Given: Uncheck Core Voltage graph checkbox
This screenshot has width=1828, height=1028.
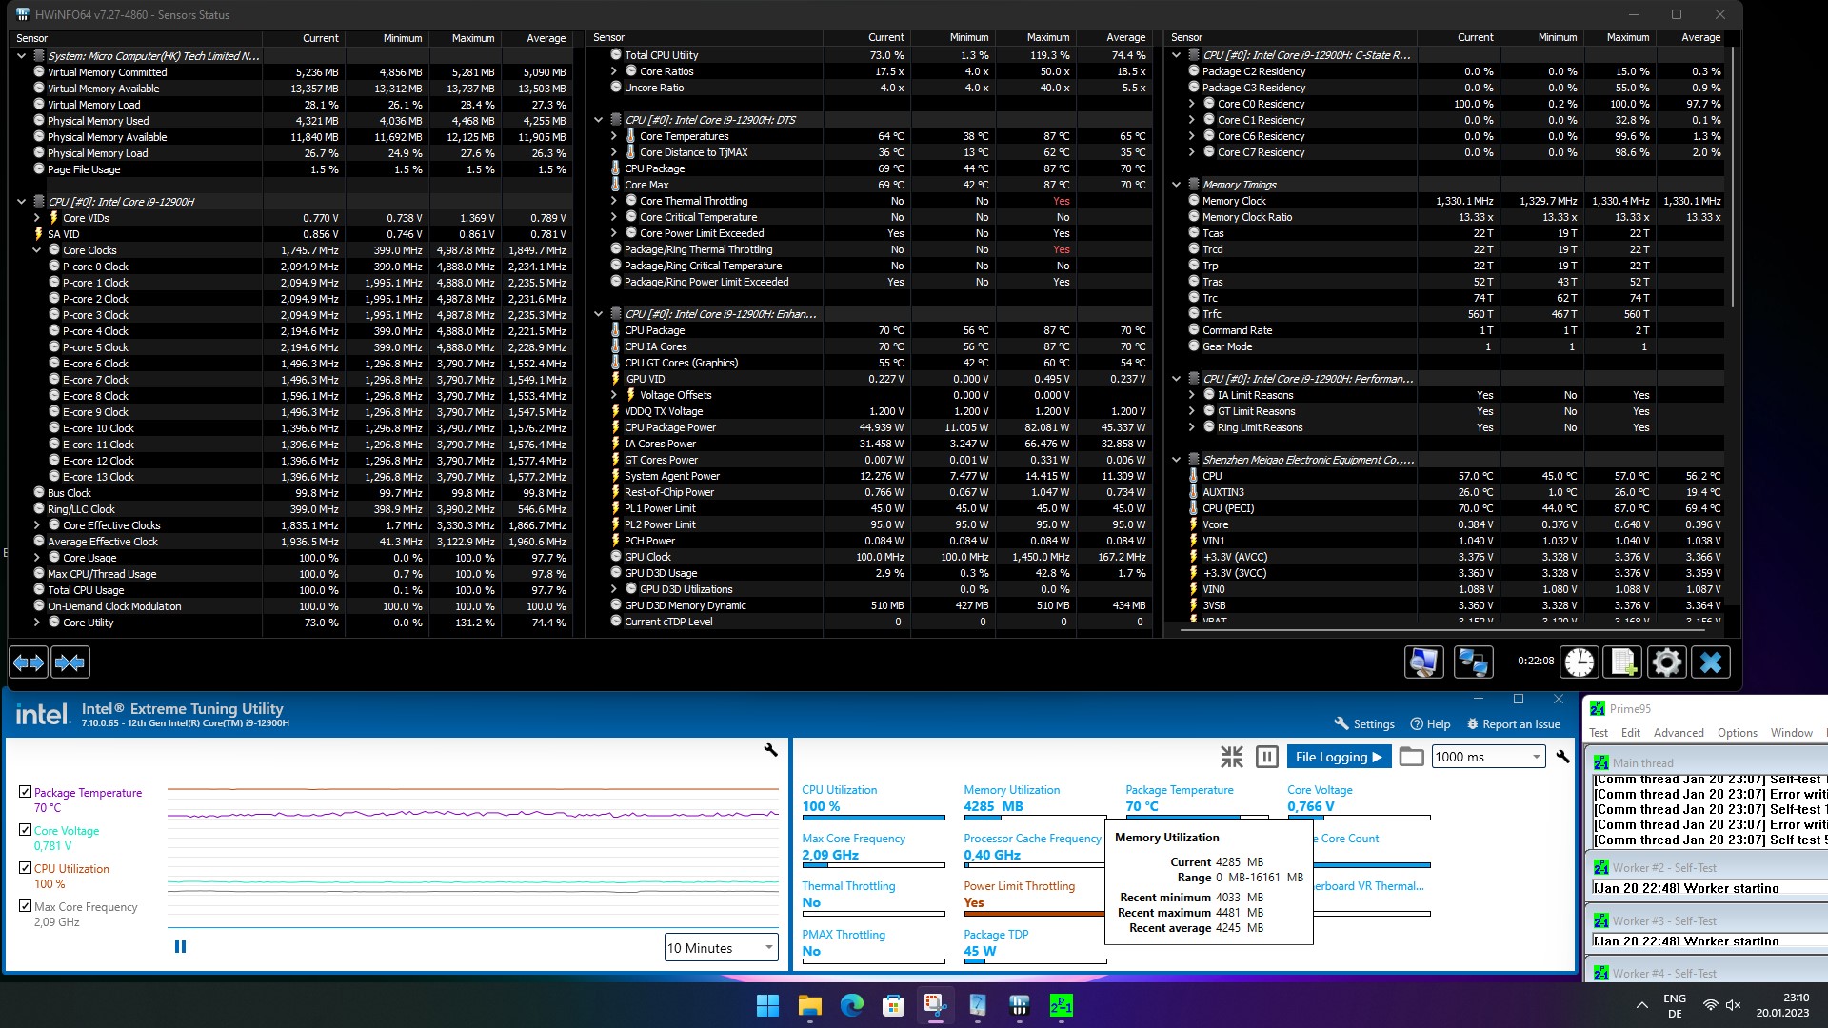Looking at the screenshot, I should click(26, 830).
